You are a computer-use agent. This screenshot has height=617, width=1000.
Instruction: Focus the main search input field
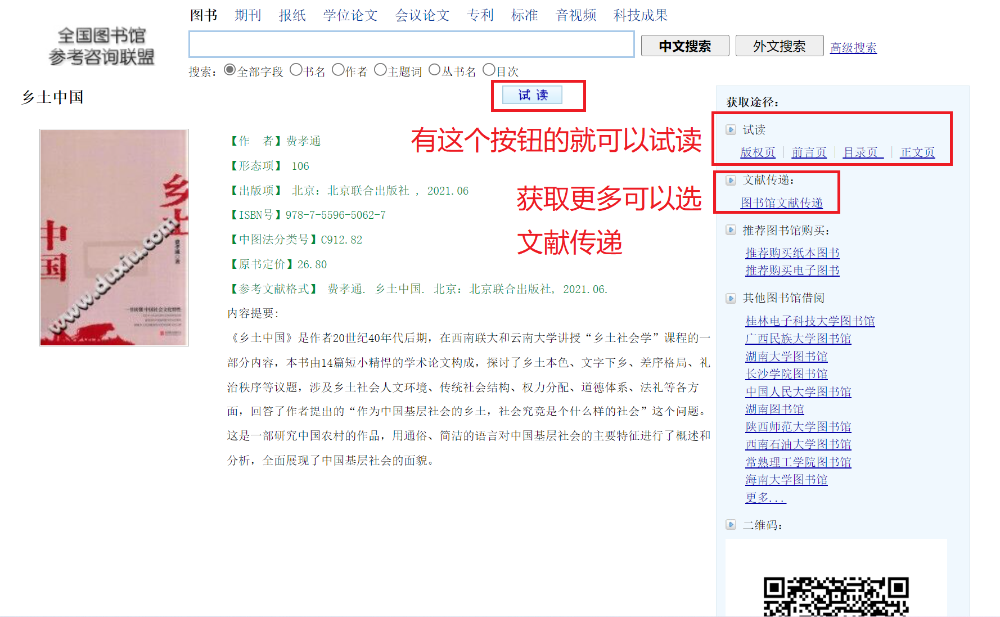[x=411, y=44]
